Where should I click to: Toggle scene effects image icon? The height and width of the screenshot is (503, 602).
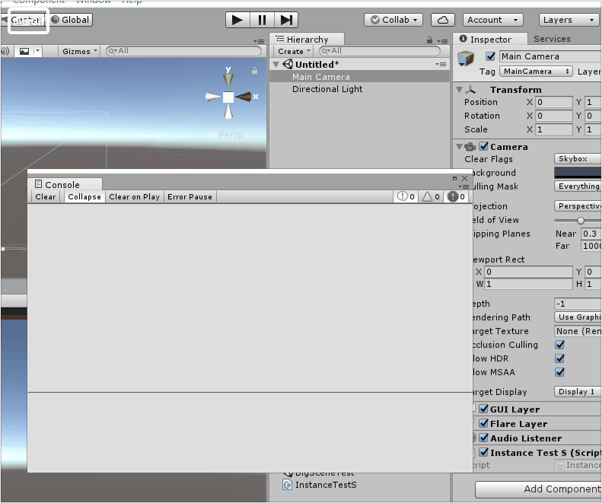pos(24,51)
